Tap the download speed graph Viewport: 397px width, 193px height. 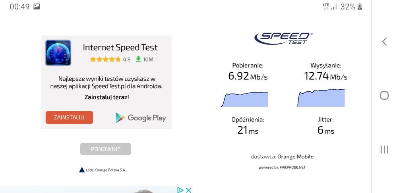click(244, 99)
